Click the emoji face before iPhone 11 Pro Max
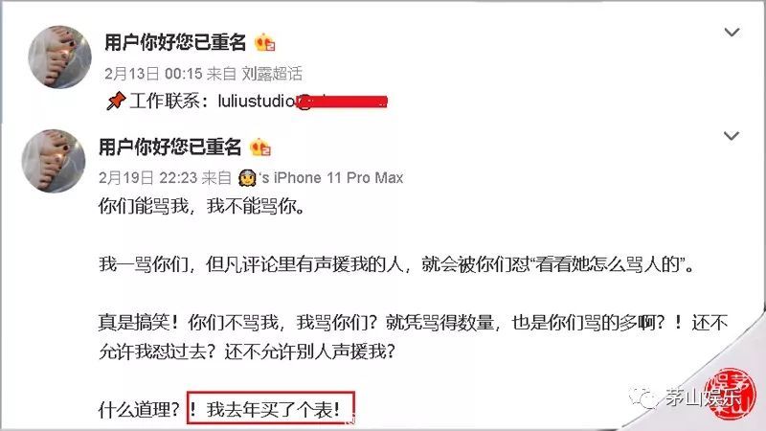This screenshot has height=431, width=766. (247, 178)
